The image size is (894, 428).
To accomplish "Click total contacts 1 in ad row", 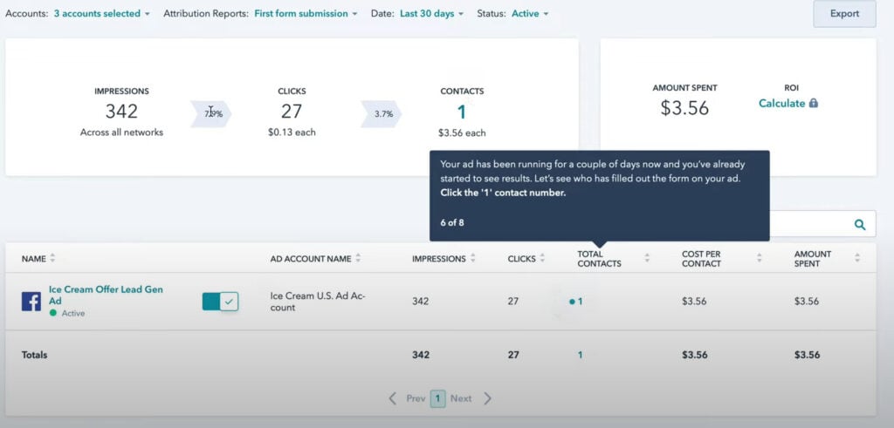I will tap(579, 302).
